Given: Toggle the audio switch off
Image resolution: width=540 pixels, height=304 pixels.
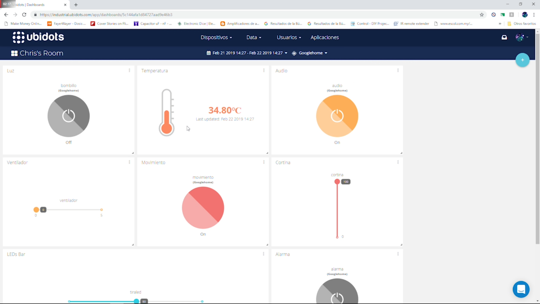Looking at the screenshot, I should click(337, 116).
